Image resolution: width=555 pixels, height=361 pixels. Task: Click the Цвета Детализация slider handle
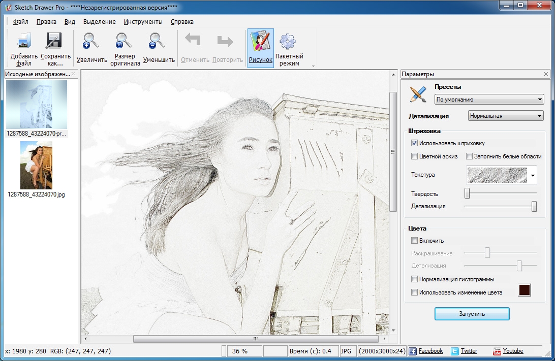[519, 266]
